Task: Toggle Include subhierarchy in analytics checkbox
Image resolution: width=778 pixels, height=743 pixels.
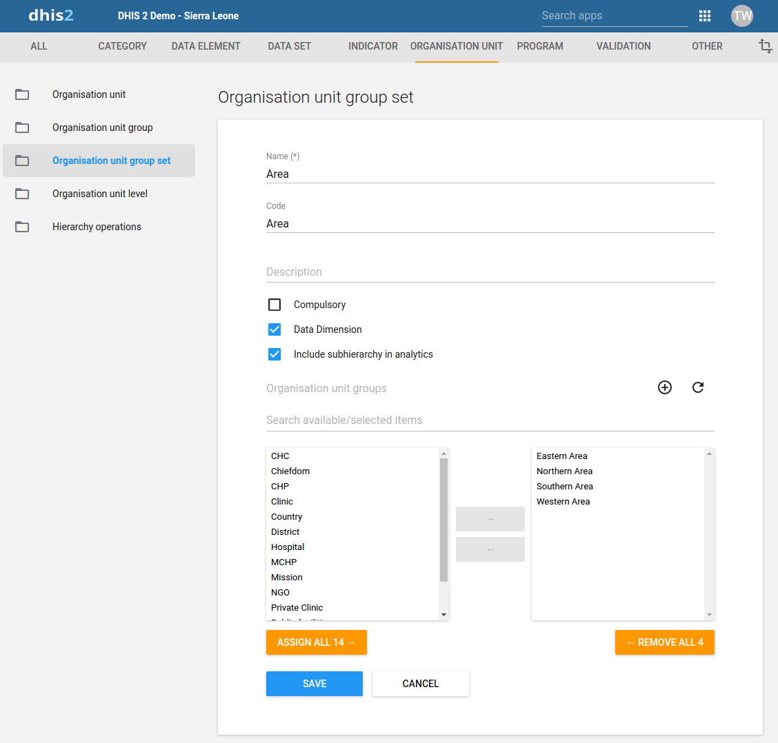Action: (275, 354)
